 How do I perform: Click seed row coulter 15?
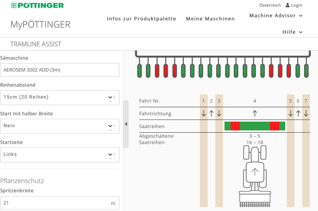coord(262,70)
